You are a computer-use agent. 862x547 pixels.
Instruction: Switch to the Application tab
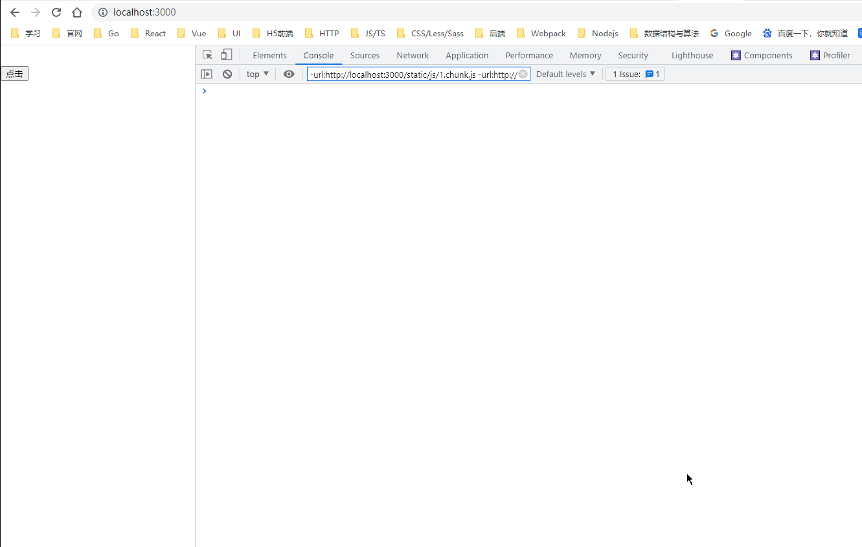(467, 55)
